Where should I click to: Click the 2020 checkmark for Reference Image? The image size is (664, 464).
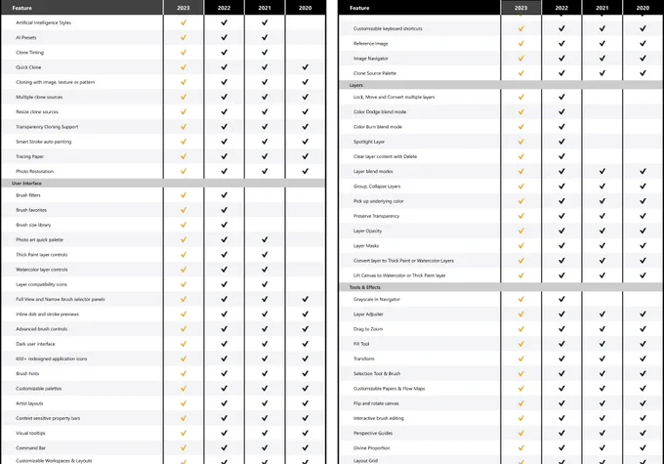643,43
